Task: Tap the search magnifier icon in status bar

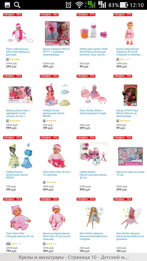Action: click(x=17, y=5)
